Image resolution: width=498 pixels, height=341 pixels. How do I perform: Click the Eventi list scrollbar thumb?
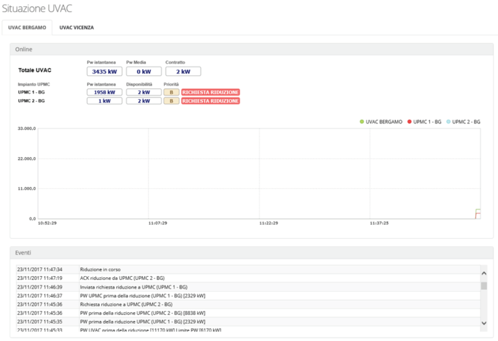[x=484, y=286]
